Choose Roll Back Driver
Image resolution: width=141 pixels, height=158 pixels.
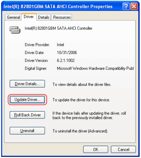pos(27,115)
